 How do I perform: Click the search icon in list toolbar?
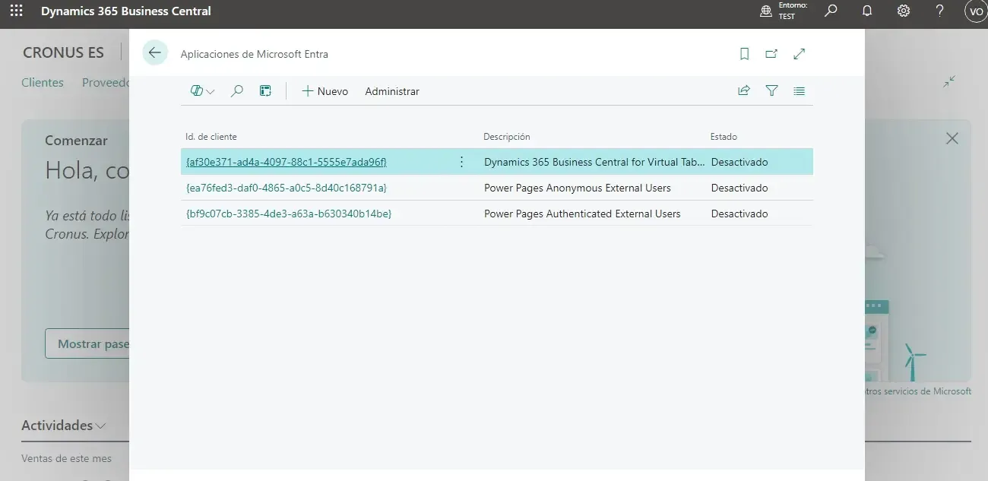point(237,91)
